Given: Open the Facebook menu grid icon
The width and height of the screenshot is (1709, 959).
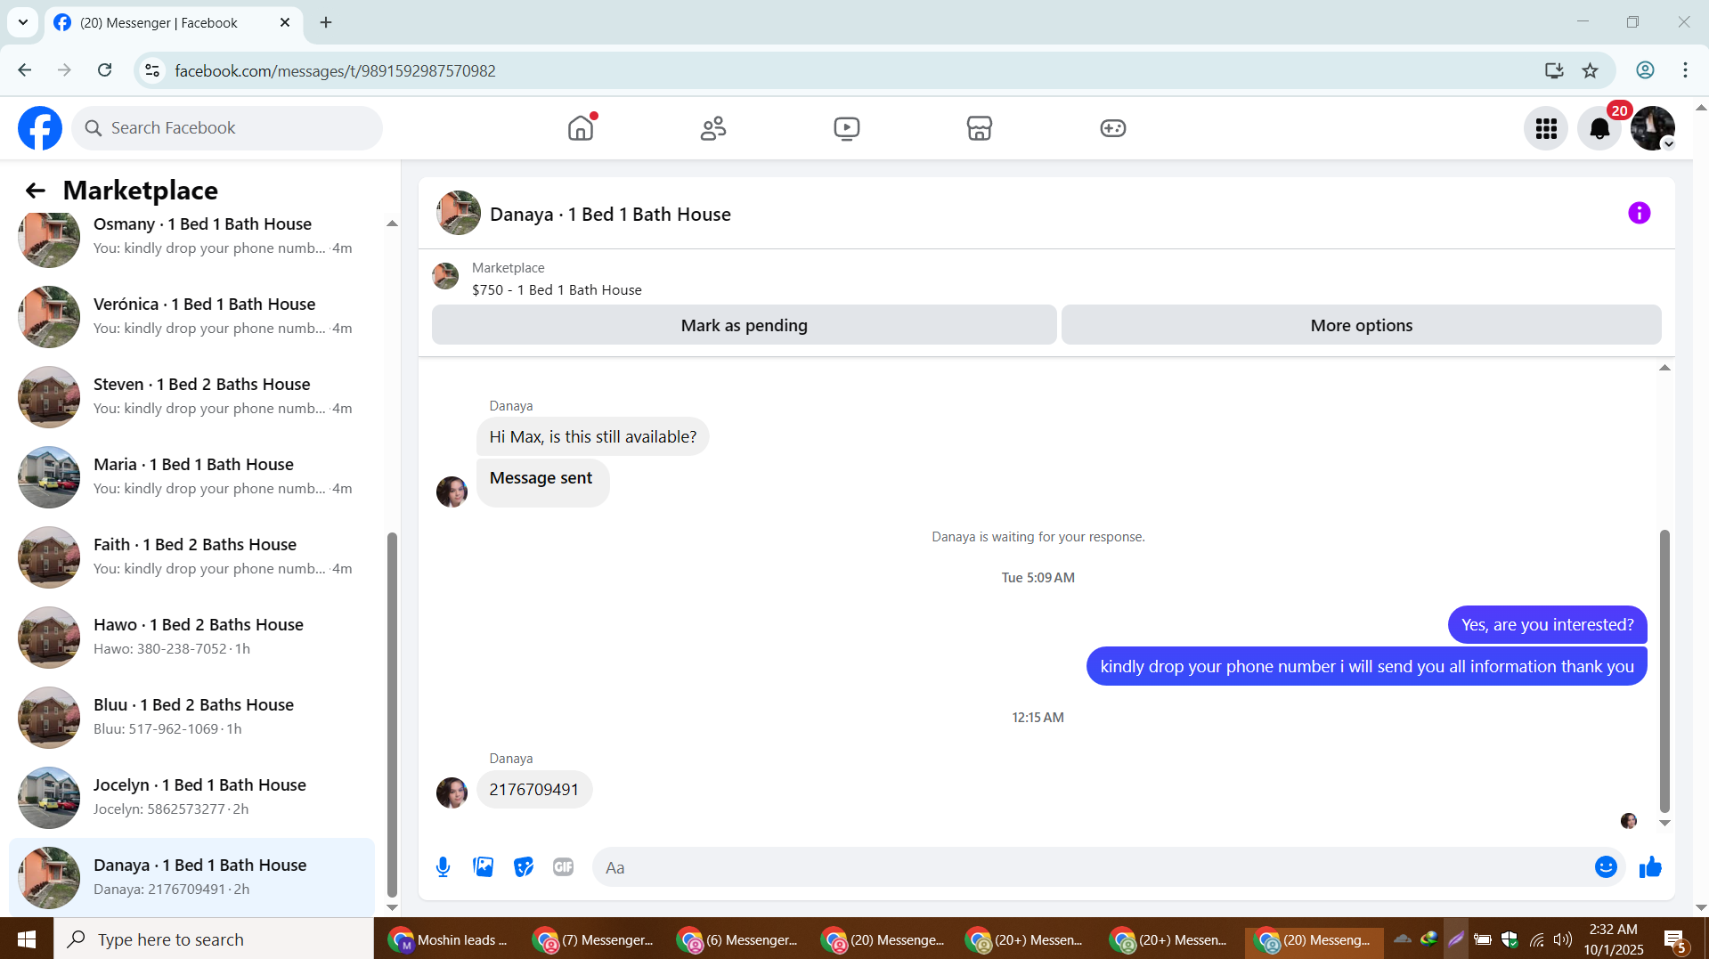Looking at the screenshot, I should 1546,128.
